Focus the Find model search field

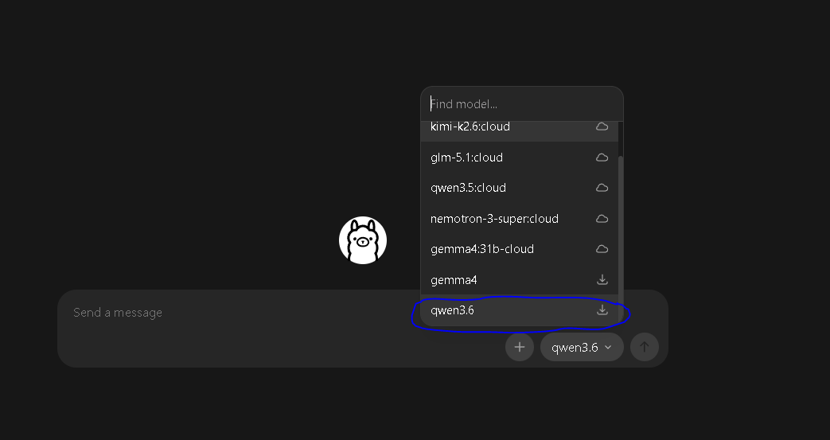pyautogui.click(x=522, y=103)
